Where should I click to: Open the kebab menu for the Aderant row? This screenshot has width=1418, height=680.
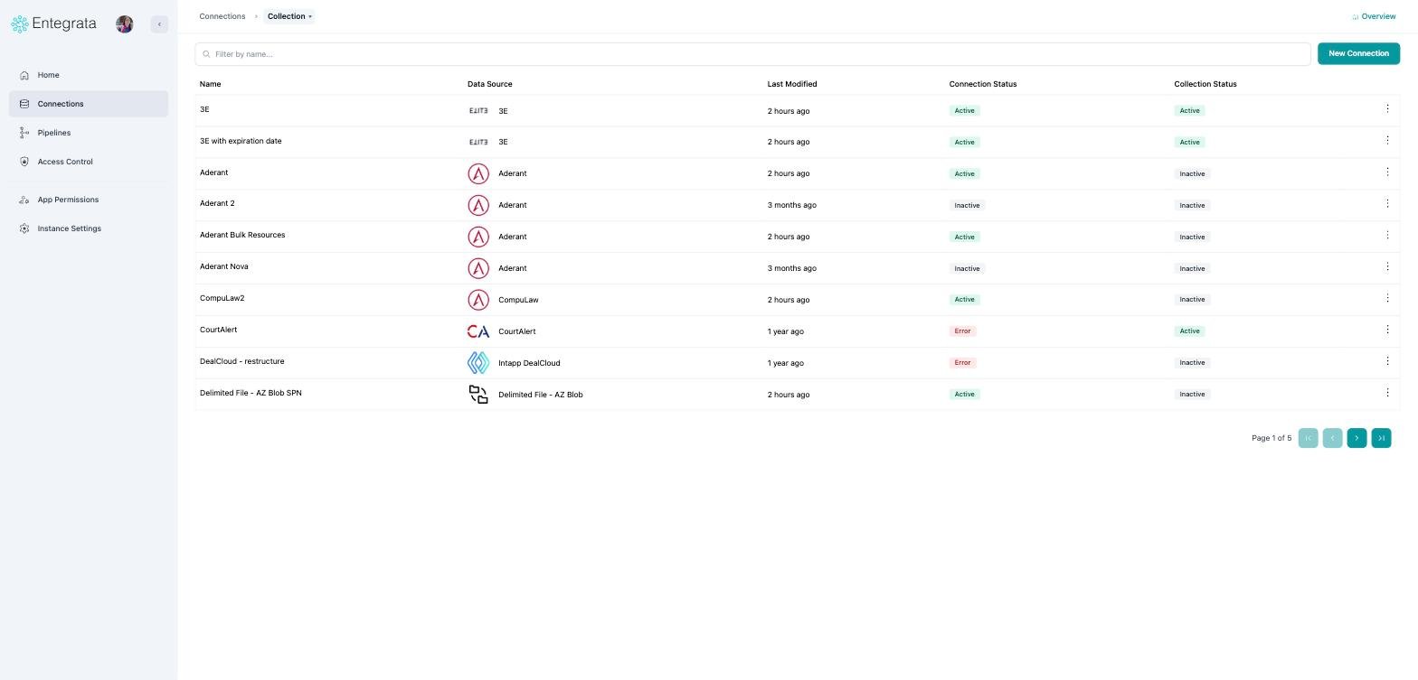1387,172
